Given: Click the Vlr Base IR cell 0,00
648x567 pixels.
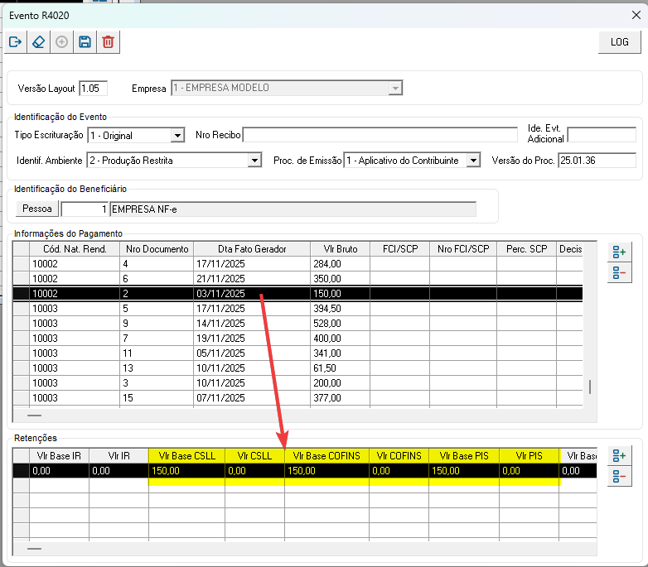Looking at the screenshot, I should 59,471.
